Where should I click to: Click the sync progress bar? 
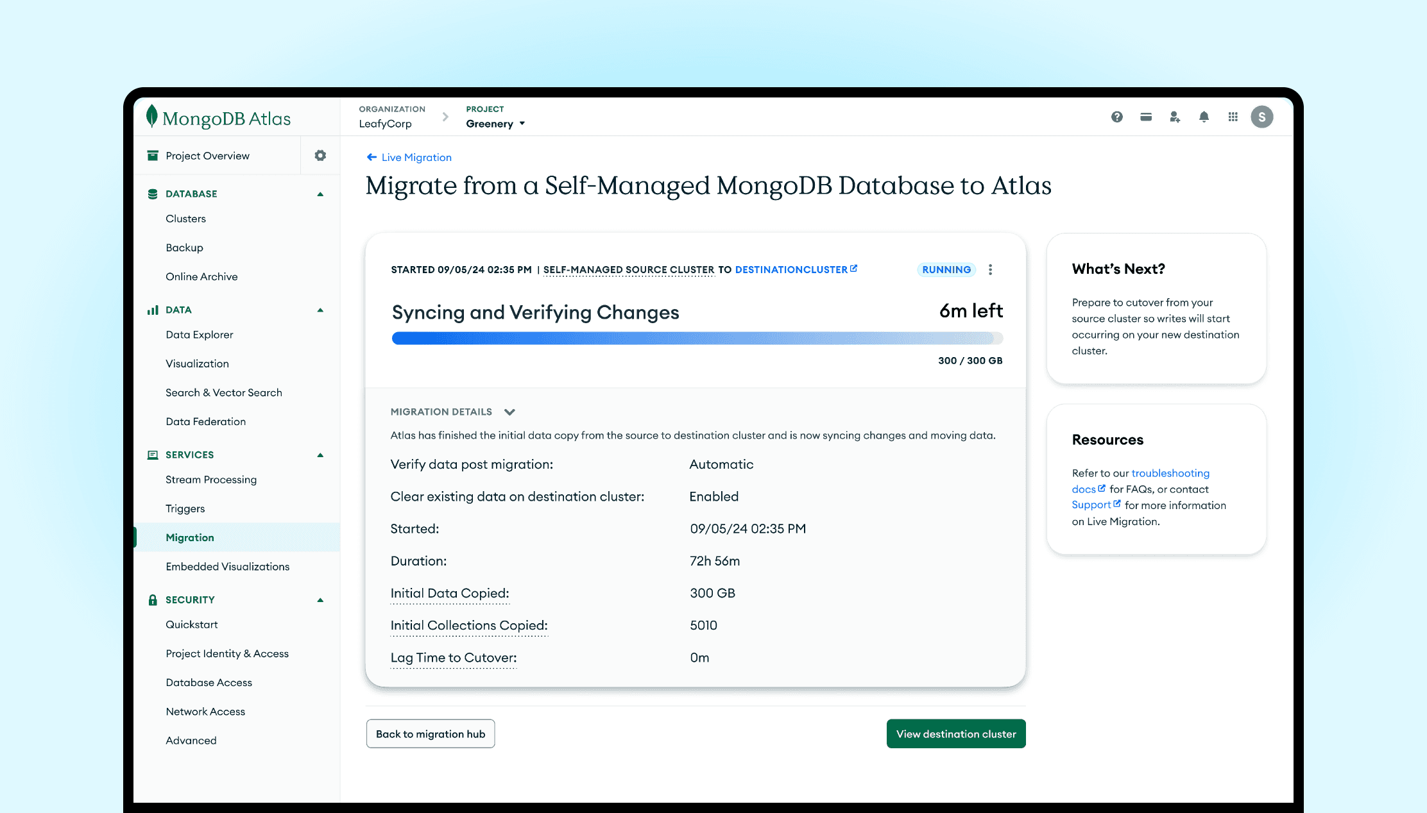697,338
